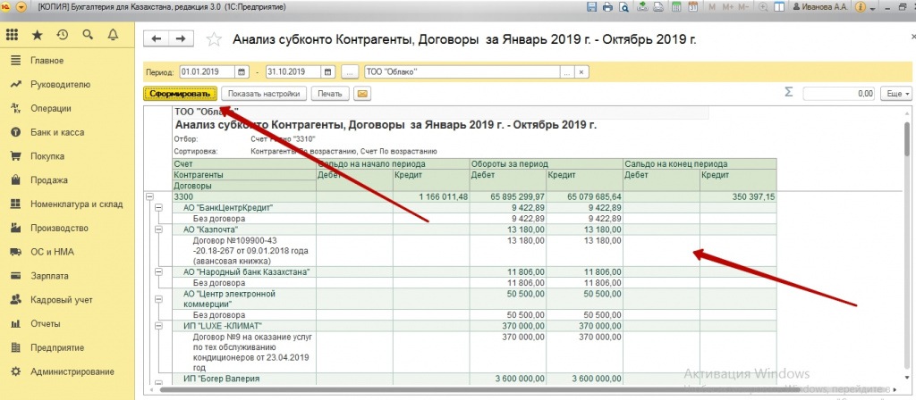
Task: Click the zoom magnifier plus icon
Action: (763, 7)
